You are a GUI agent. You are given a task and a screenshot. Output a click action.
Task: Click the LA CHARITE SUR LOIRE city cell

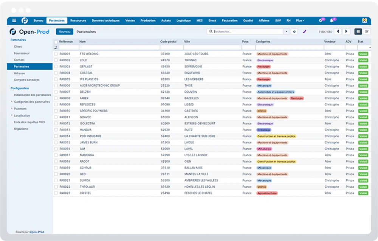200,136
